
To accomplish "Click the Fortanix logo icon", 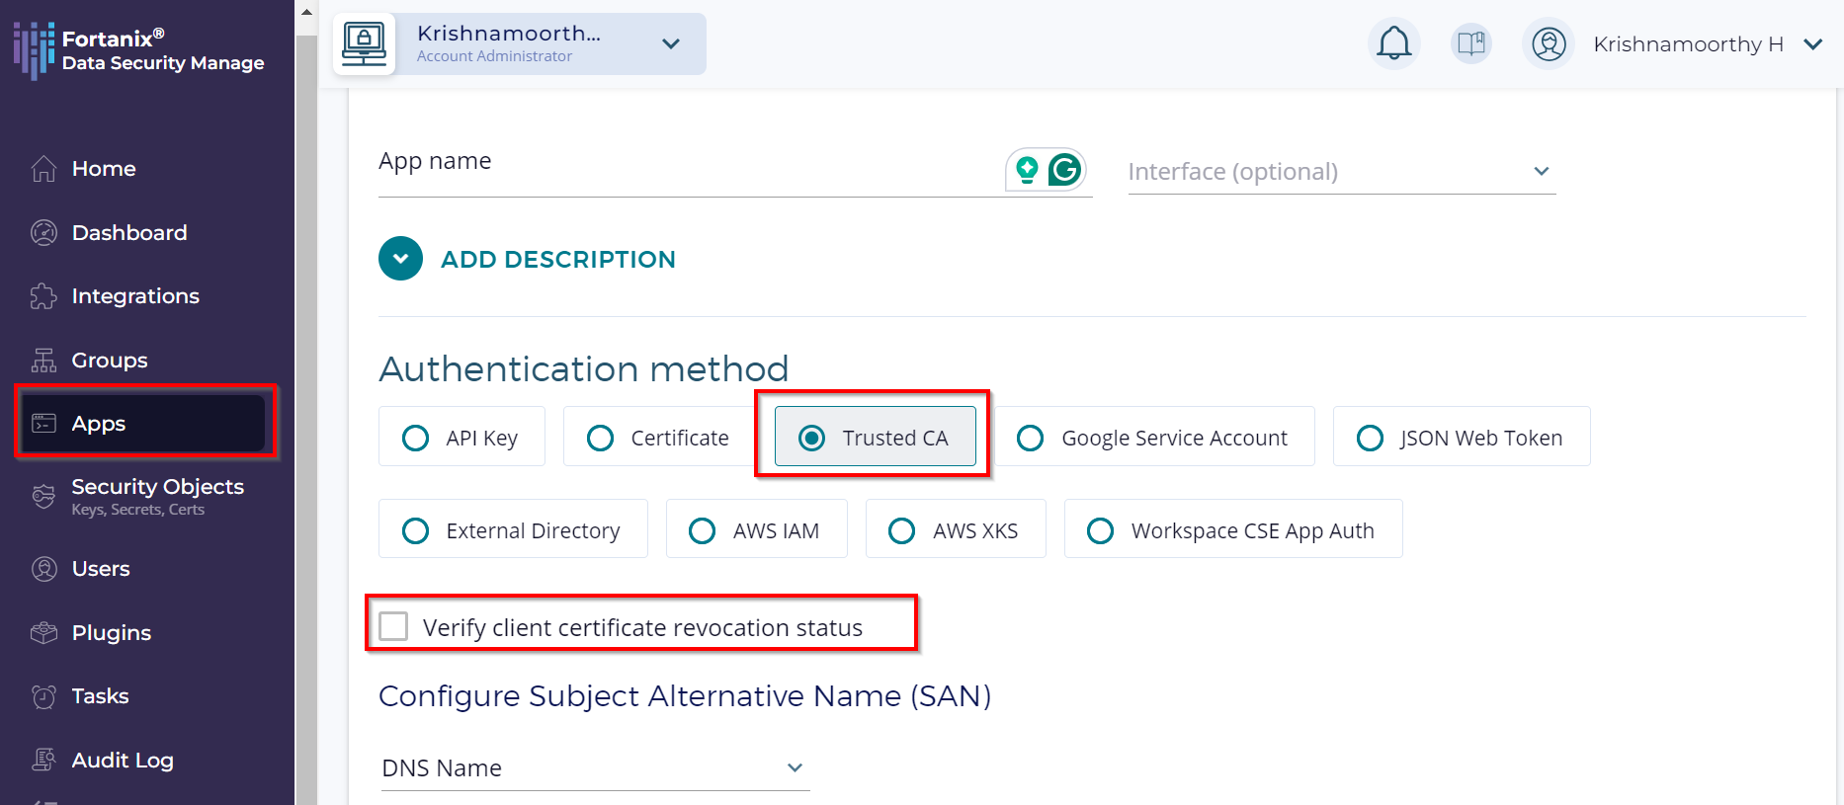I will (x=34, y=49).
